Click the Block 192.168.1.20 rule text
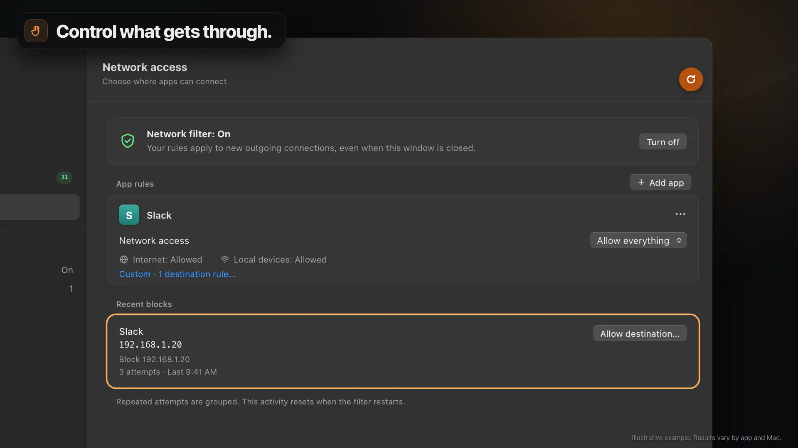This screenshot has height=448, width=798. coord(154,360)
